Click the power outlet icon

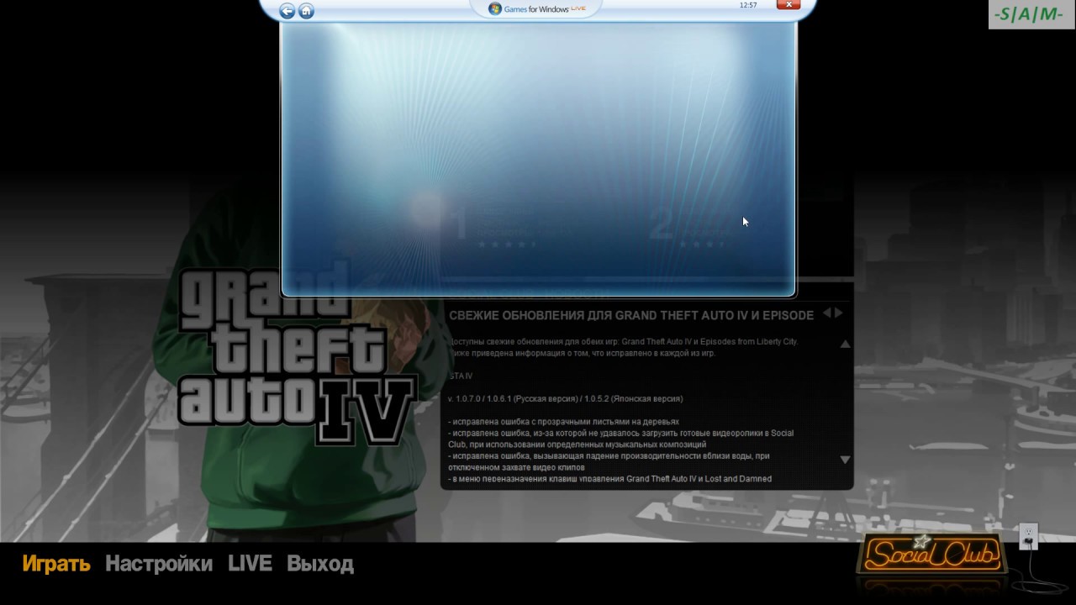coord(1028,536)
